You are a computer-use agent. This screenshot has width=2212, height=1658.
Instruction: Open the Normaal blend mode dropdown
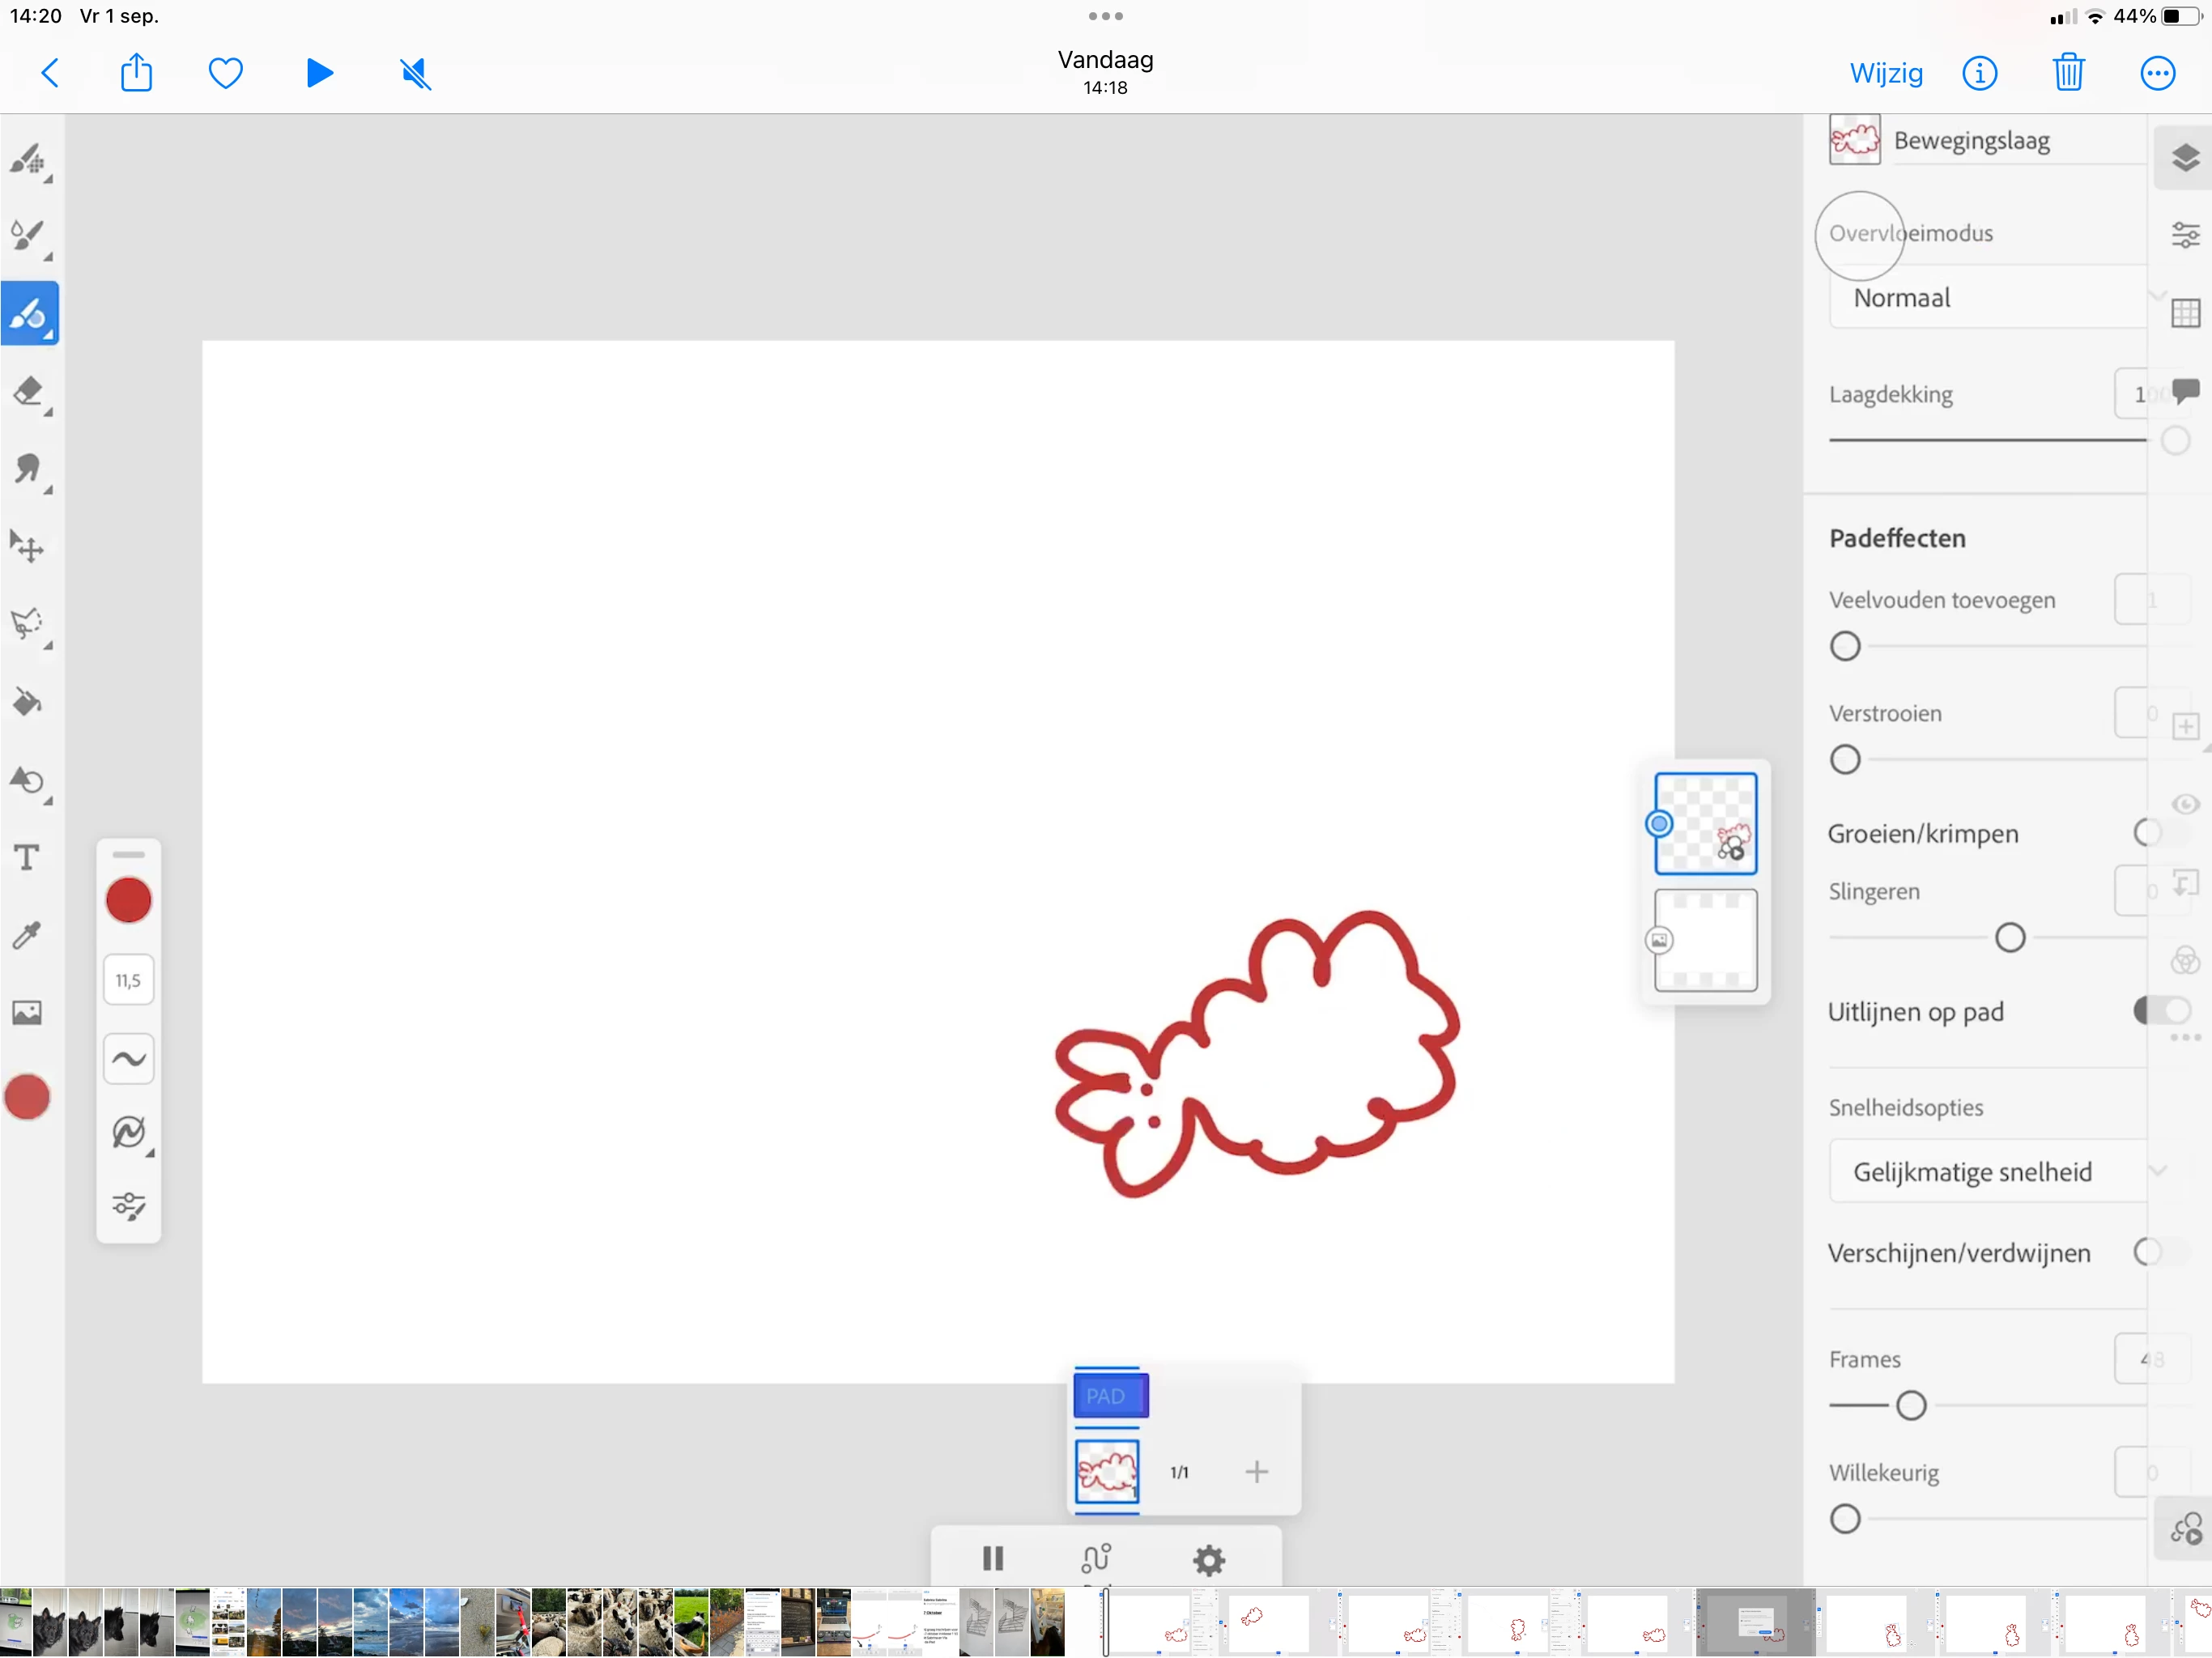click(x=1990, y=298)
